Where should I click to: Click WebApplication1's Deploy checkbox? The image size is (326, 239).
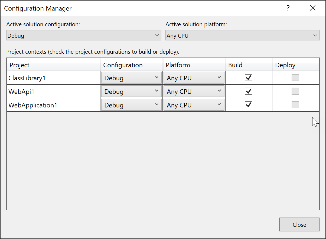[295, 105]
